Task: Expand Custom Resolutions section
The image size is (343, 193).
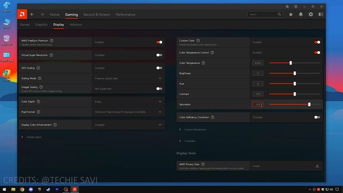Action: (x=193, y=130)
